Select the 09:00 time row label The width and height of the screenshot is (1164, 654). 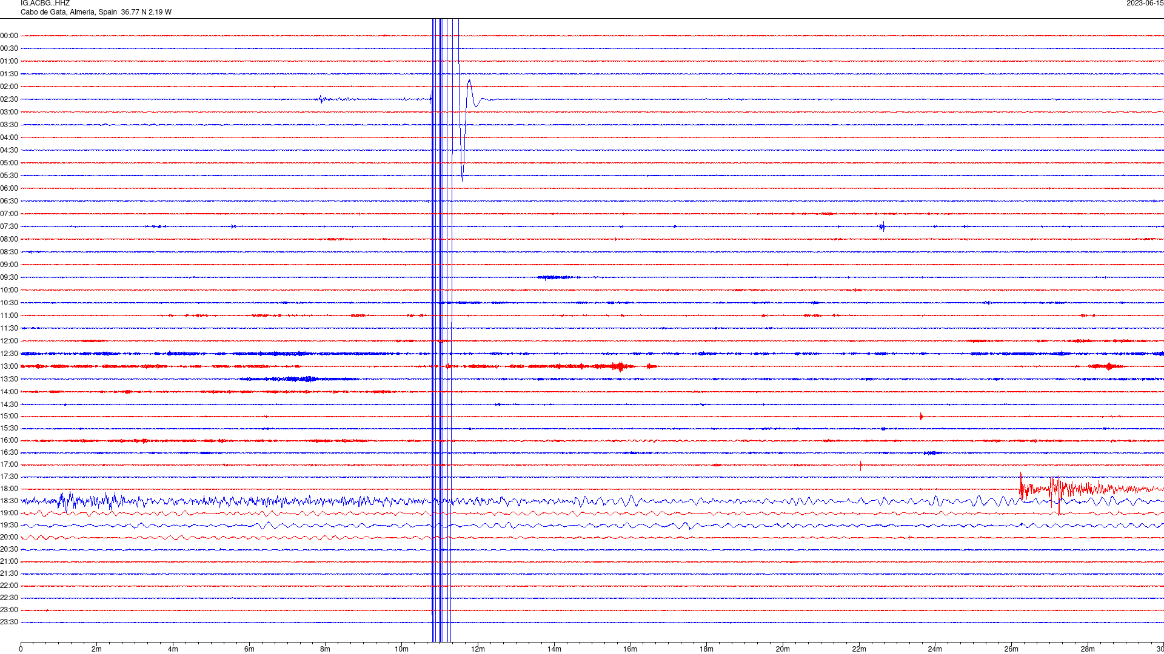pyautogui.click(x=9, y=265)
